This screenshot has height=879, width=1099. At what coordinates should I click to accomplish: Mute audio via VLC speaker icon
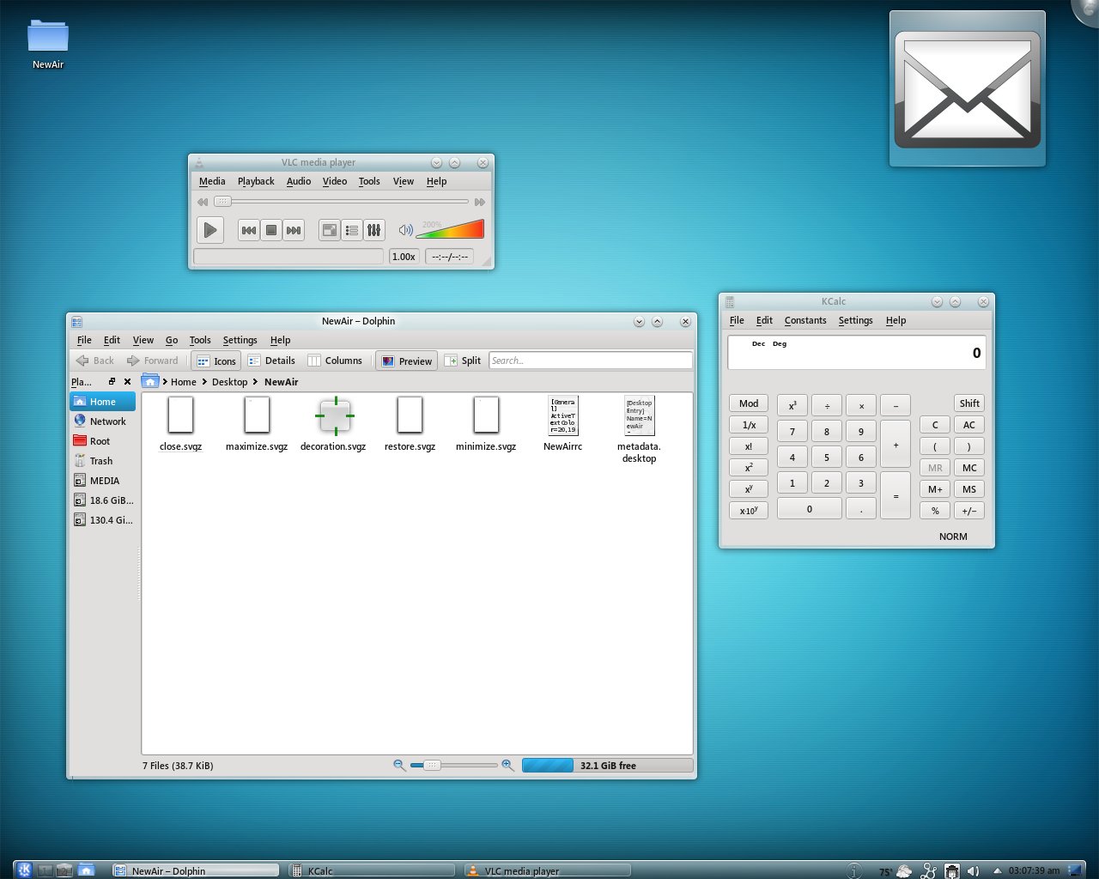406,230
